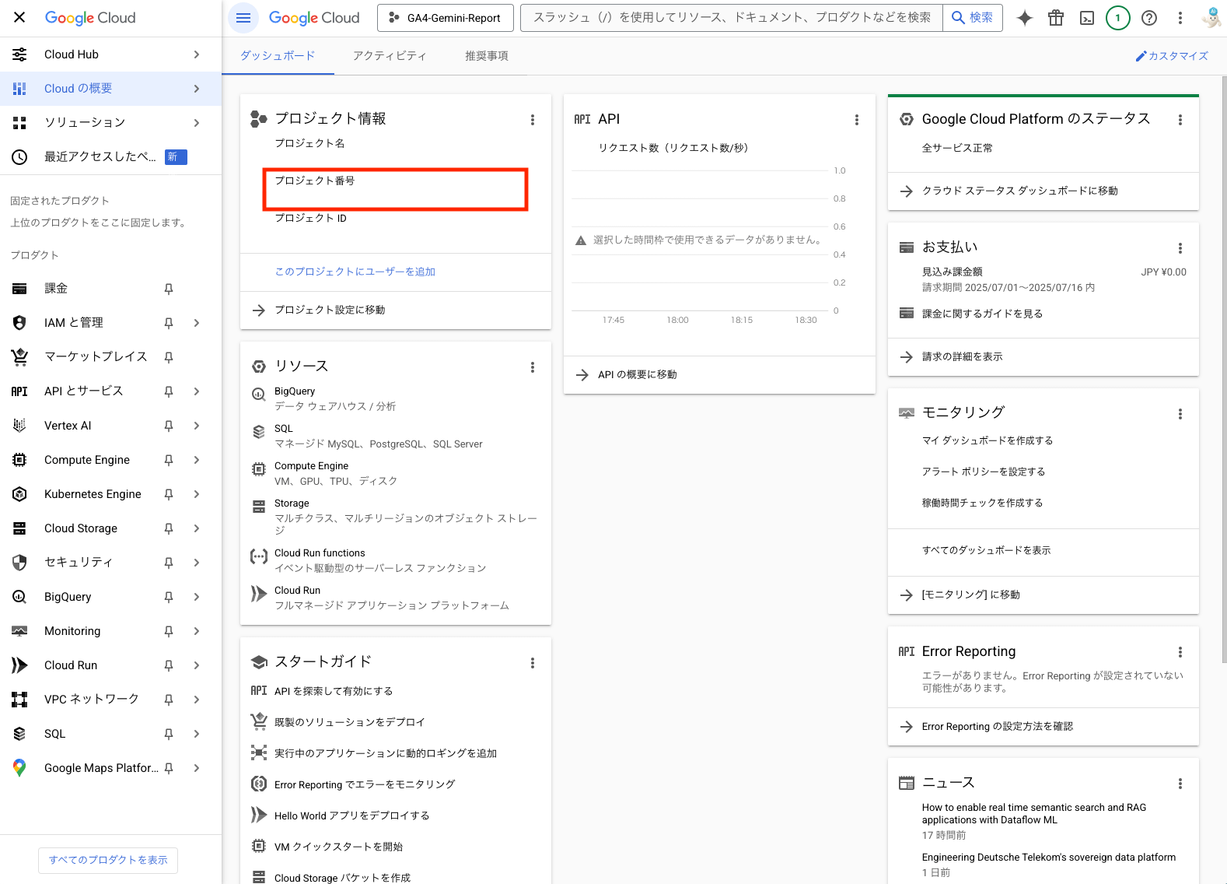
Task: Expand IAM と管理 submenu chevron
Action: point(197,323)
